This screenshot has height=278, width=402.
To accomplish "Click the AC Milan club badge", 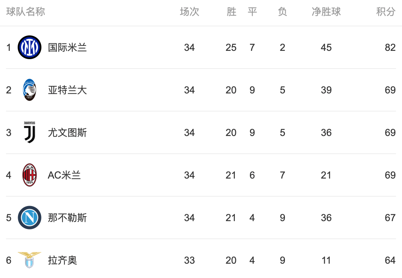I will tap(29, 175).
